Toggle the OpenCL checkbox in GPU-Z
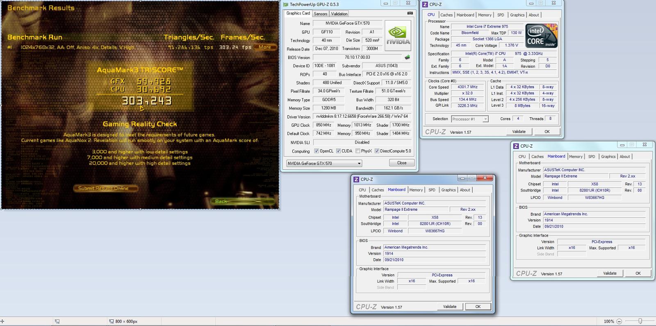 coord(316,151)
